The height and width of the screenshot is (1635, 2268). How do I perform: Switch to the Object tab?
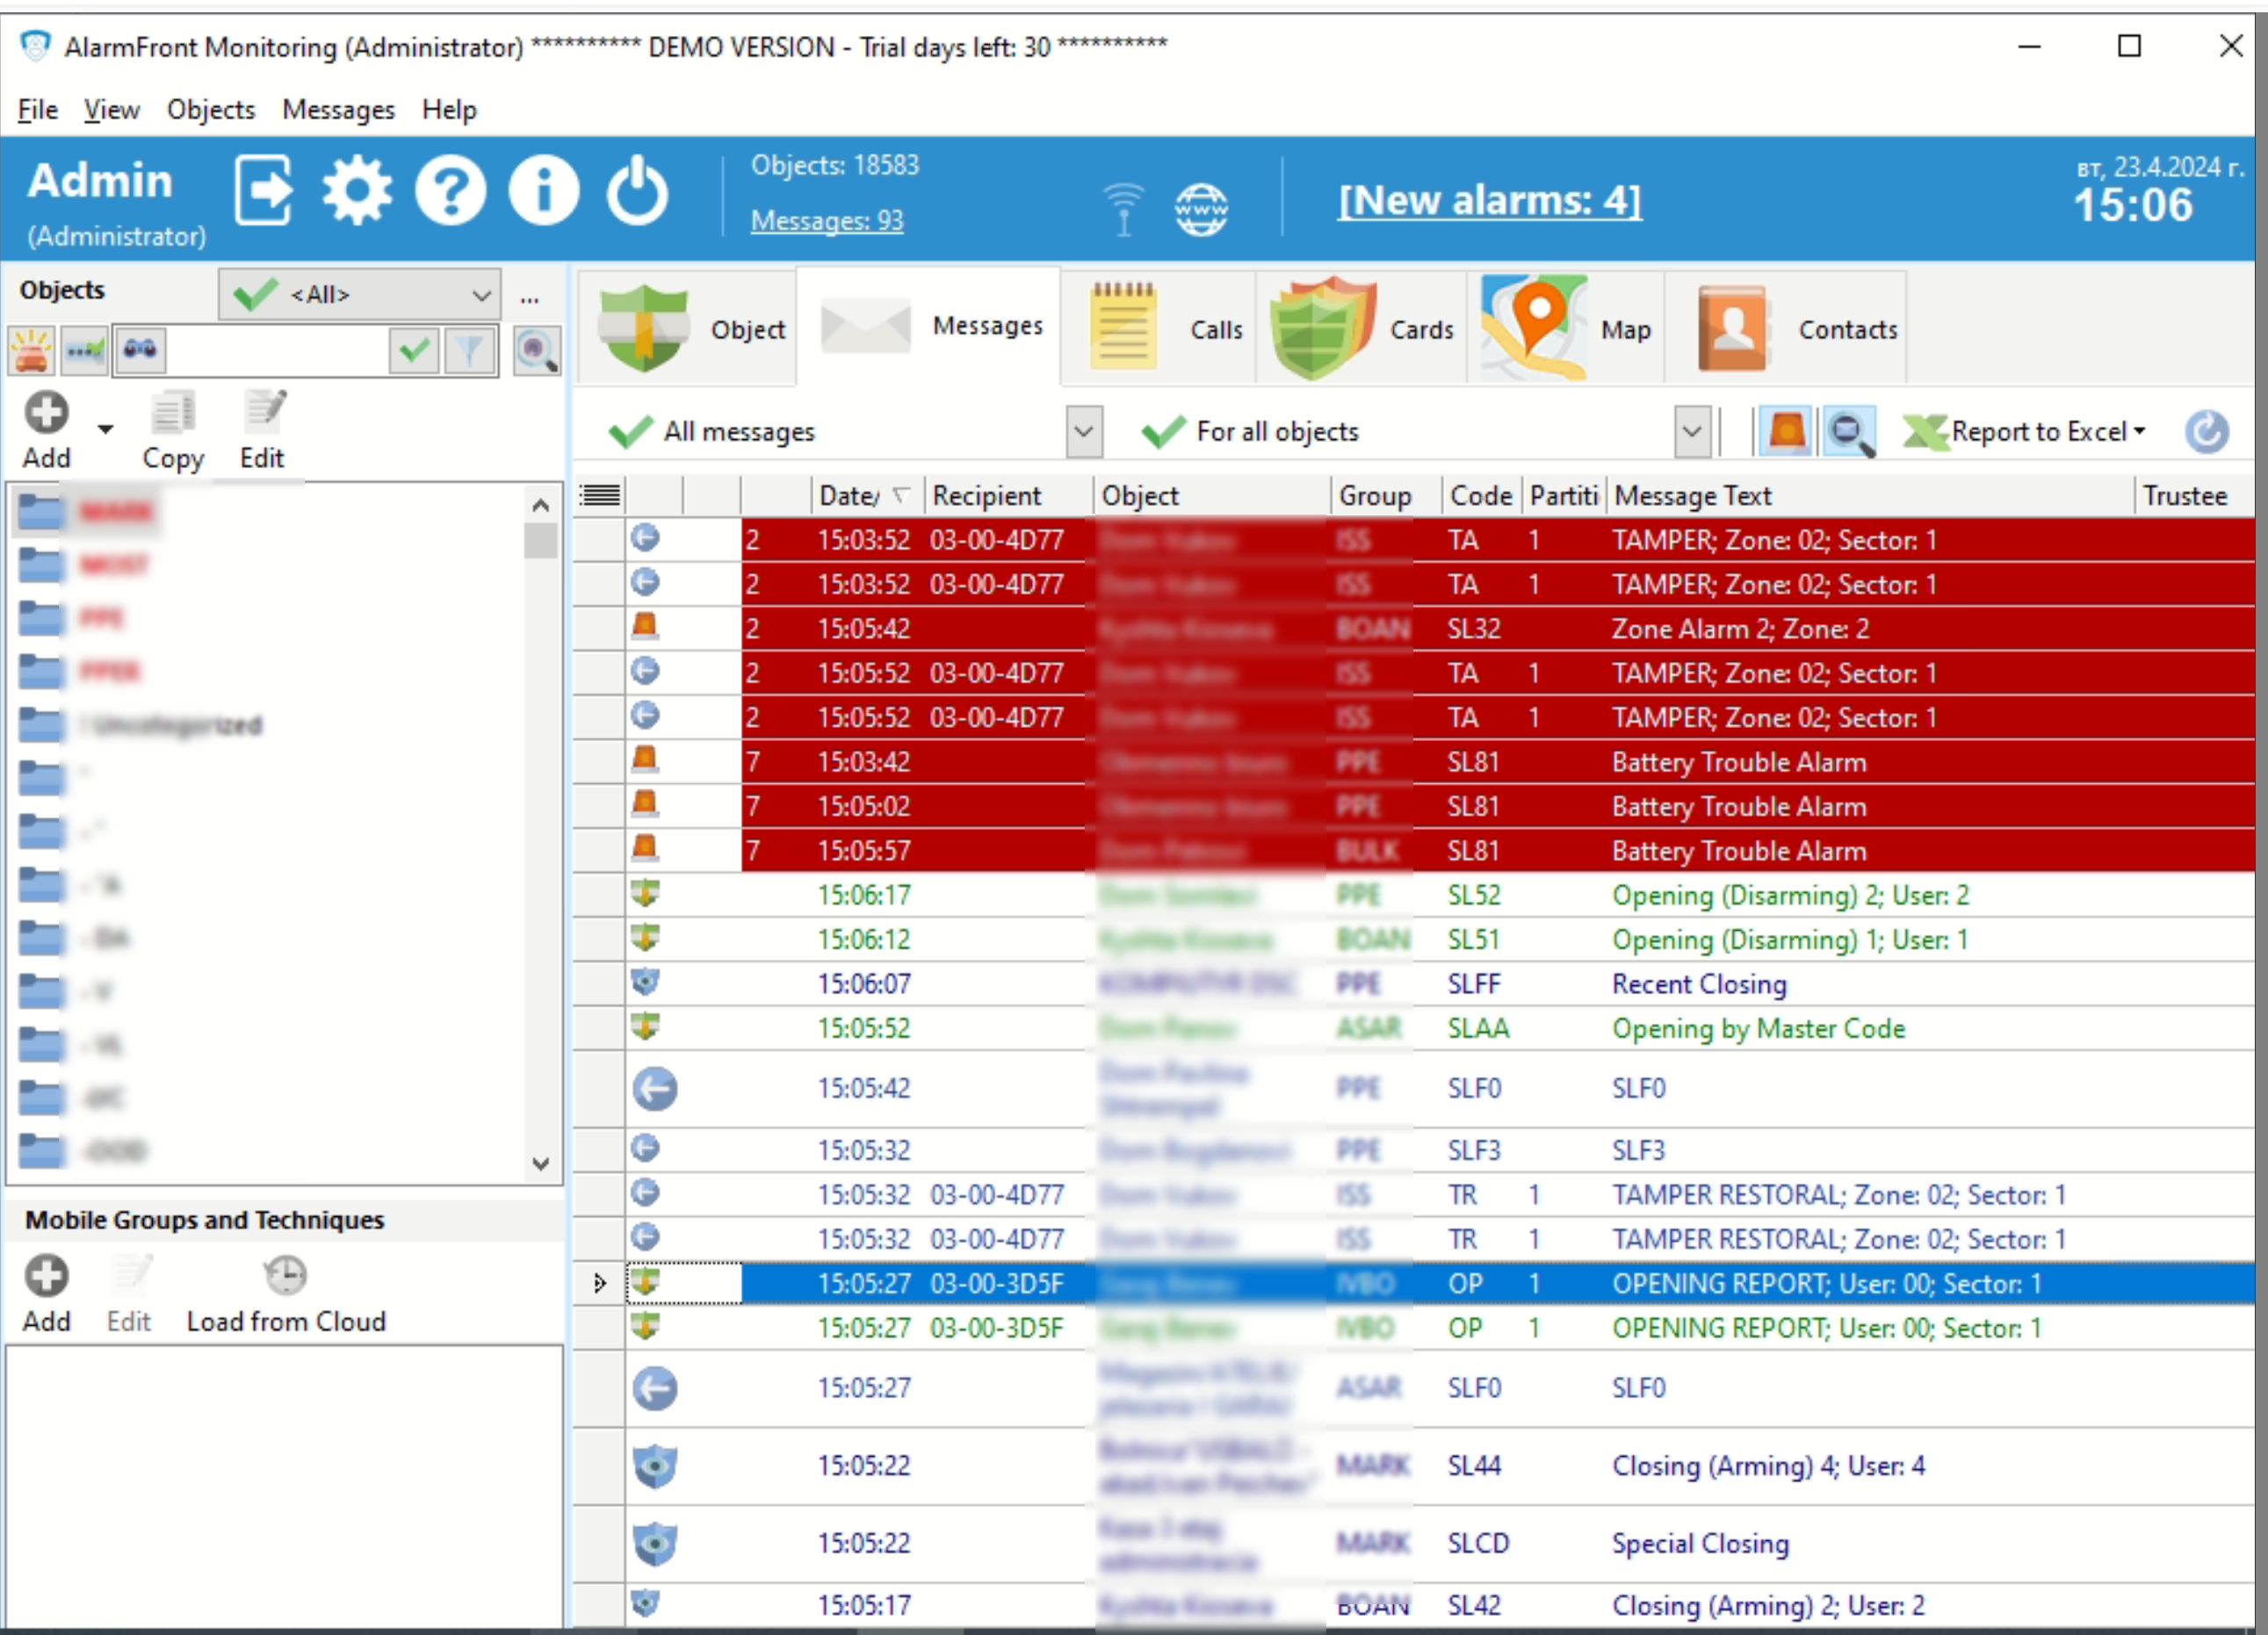[x=689, y=328]
